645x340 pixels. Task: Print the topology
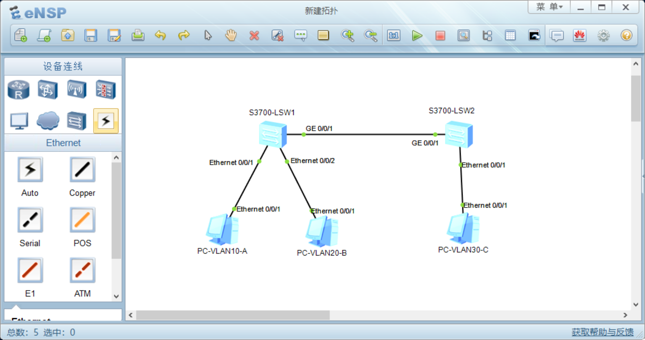[x=138, y=35]
